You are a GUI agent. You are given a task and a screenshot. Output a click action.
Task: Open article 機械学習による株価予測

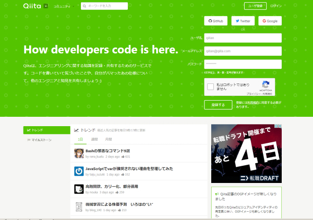(x=119, y=204)
